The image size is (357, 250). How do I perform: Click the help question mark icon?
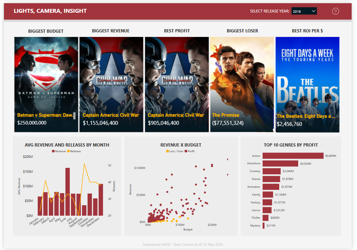tap(335, 11)
